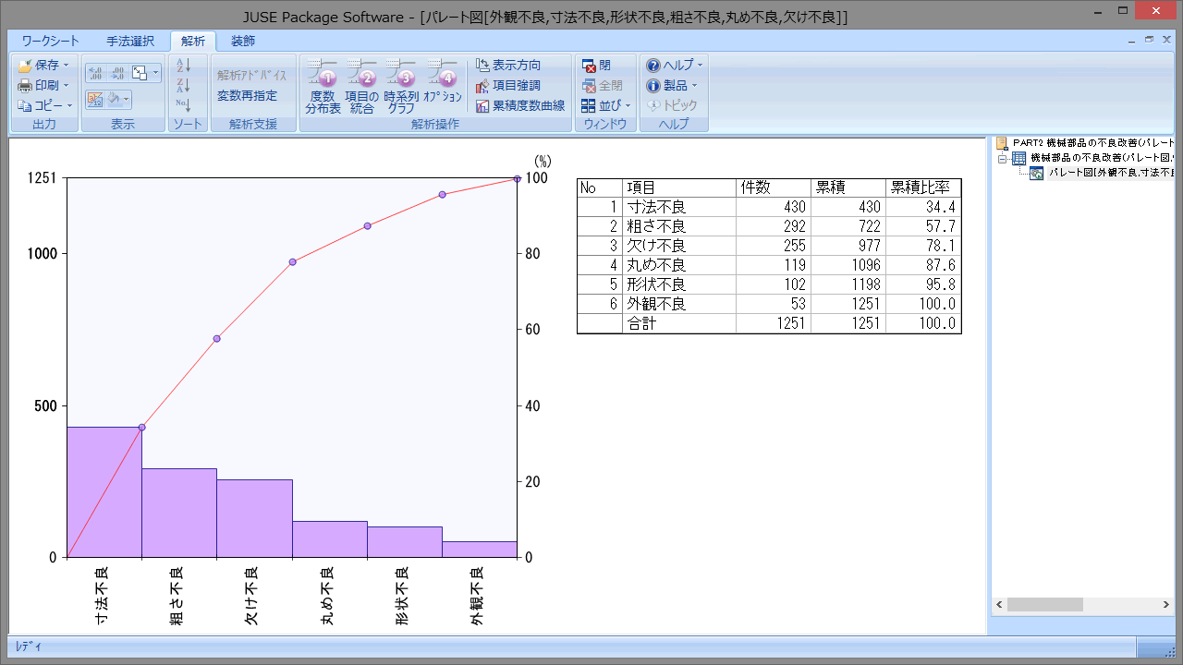The image size is (1183, 665).
Task: Open the ヘルプ dropdown arrow
Action: (x=700, y=66)
